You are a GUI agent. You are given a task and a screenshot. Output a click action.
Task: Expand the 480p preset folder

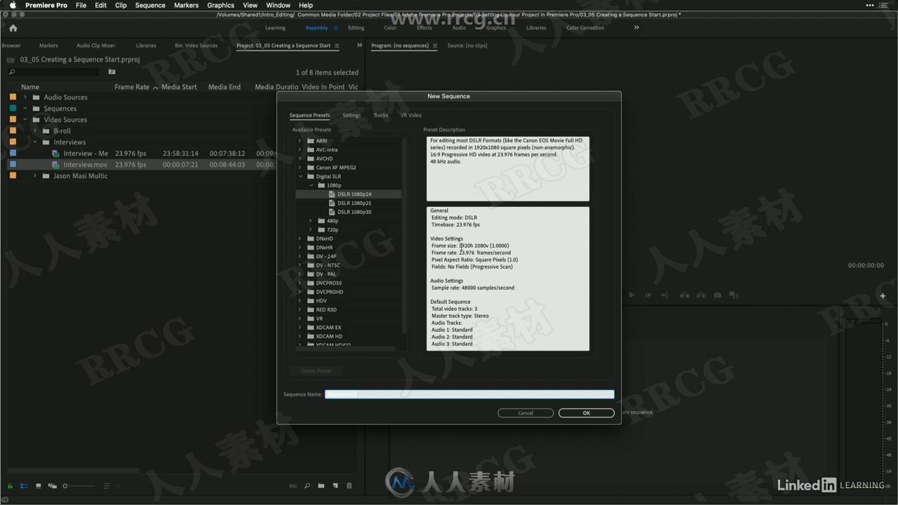click(x=311, y=221)
